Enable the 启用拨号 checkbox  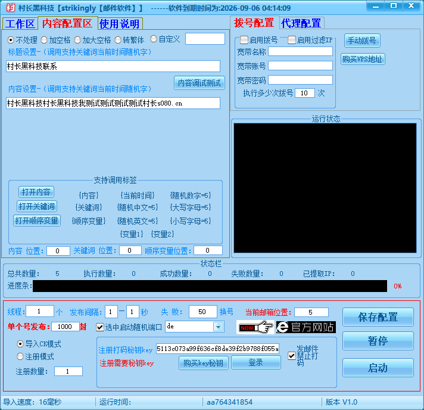(244, 40)
